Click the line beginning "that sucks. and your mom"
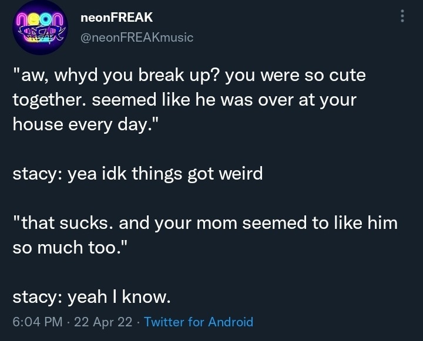Viewport: 423px width, 341px height. 205,223
